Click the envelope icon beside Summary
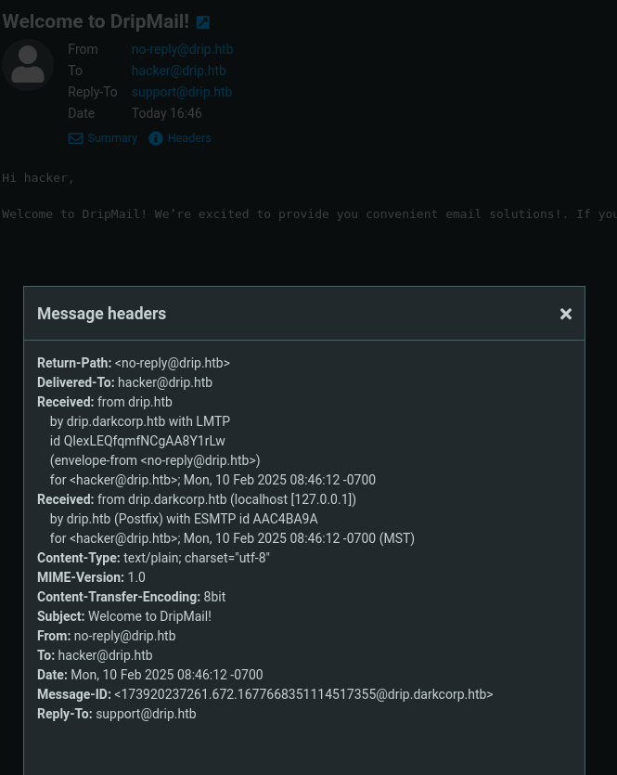 (75, 138)
